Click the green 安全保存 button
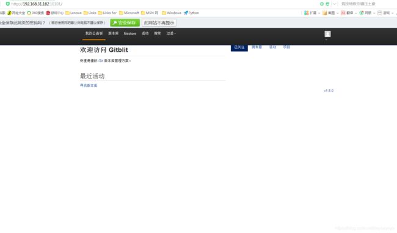Screen dimensions: 397x233 (125, 23)
